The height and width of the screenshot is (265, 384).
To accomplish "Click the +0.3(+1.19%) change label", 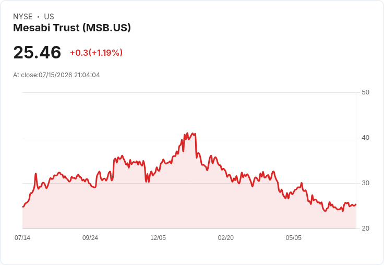I will click(x=96, y=53).
